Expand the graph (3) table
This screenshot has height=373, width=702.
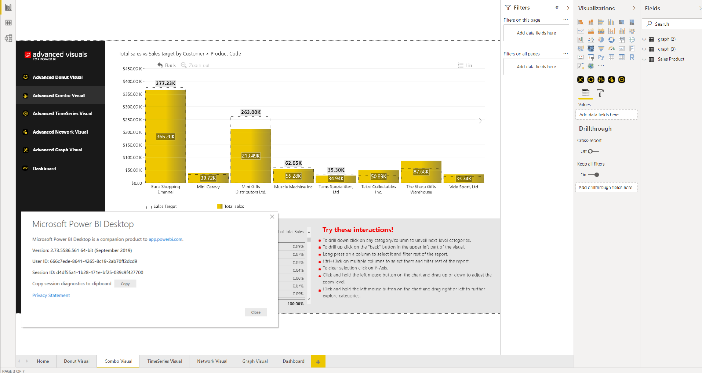(644, 49)
